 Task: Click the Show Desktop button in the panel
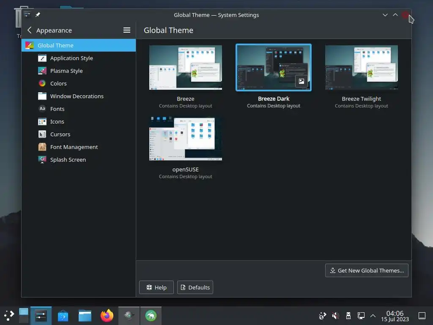(422, 316)
